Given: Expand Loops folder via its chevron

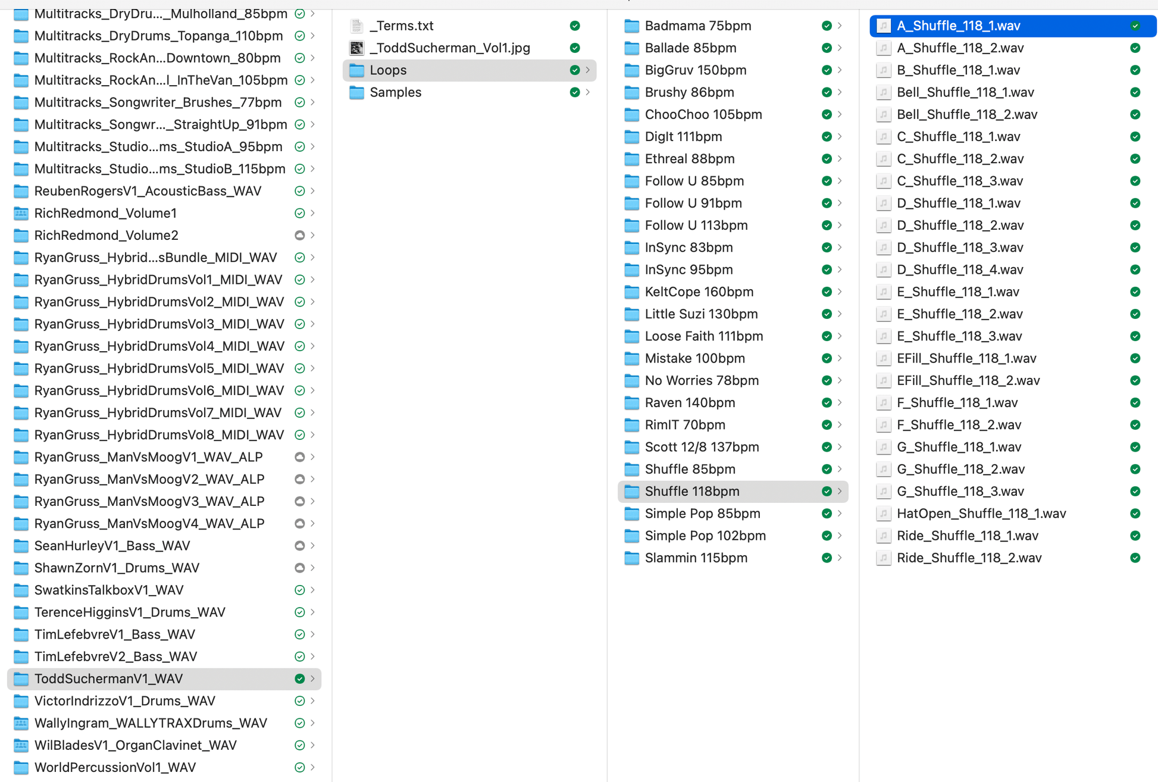Looking at the screenshot, I should pos(588,70).
